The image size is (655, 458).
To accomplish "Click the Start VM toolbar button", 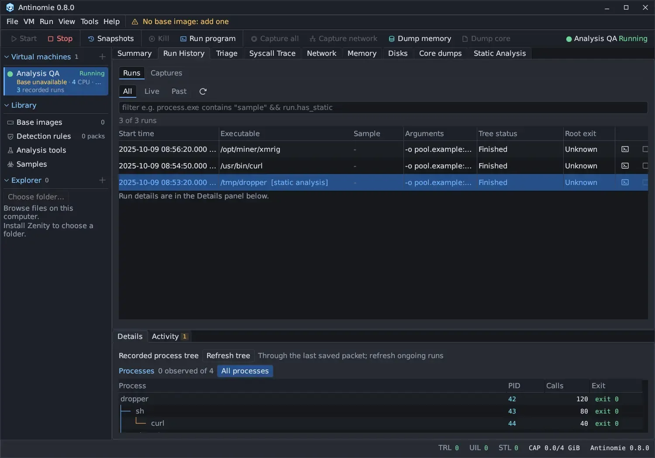I will click(x=24, y=38).
